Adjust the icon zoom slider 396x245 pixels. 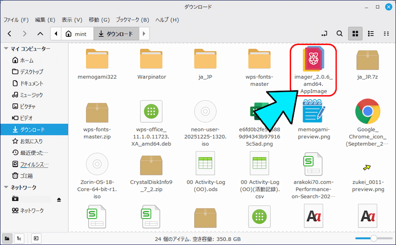click(374, 238)
